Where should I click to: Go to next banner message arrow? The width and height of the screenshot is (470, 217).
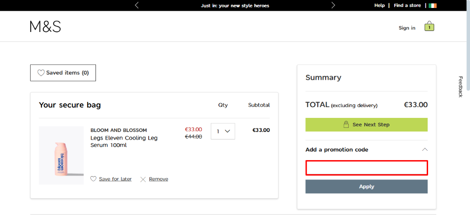(333, 5)
